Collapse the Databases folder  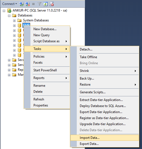pos(9,16)
